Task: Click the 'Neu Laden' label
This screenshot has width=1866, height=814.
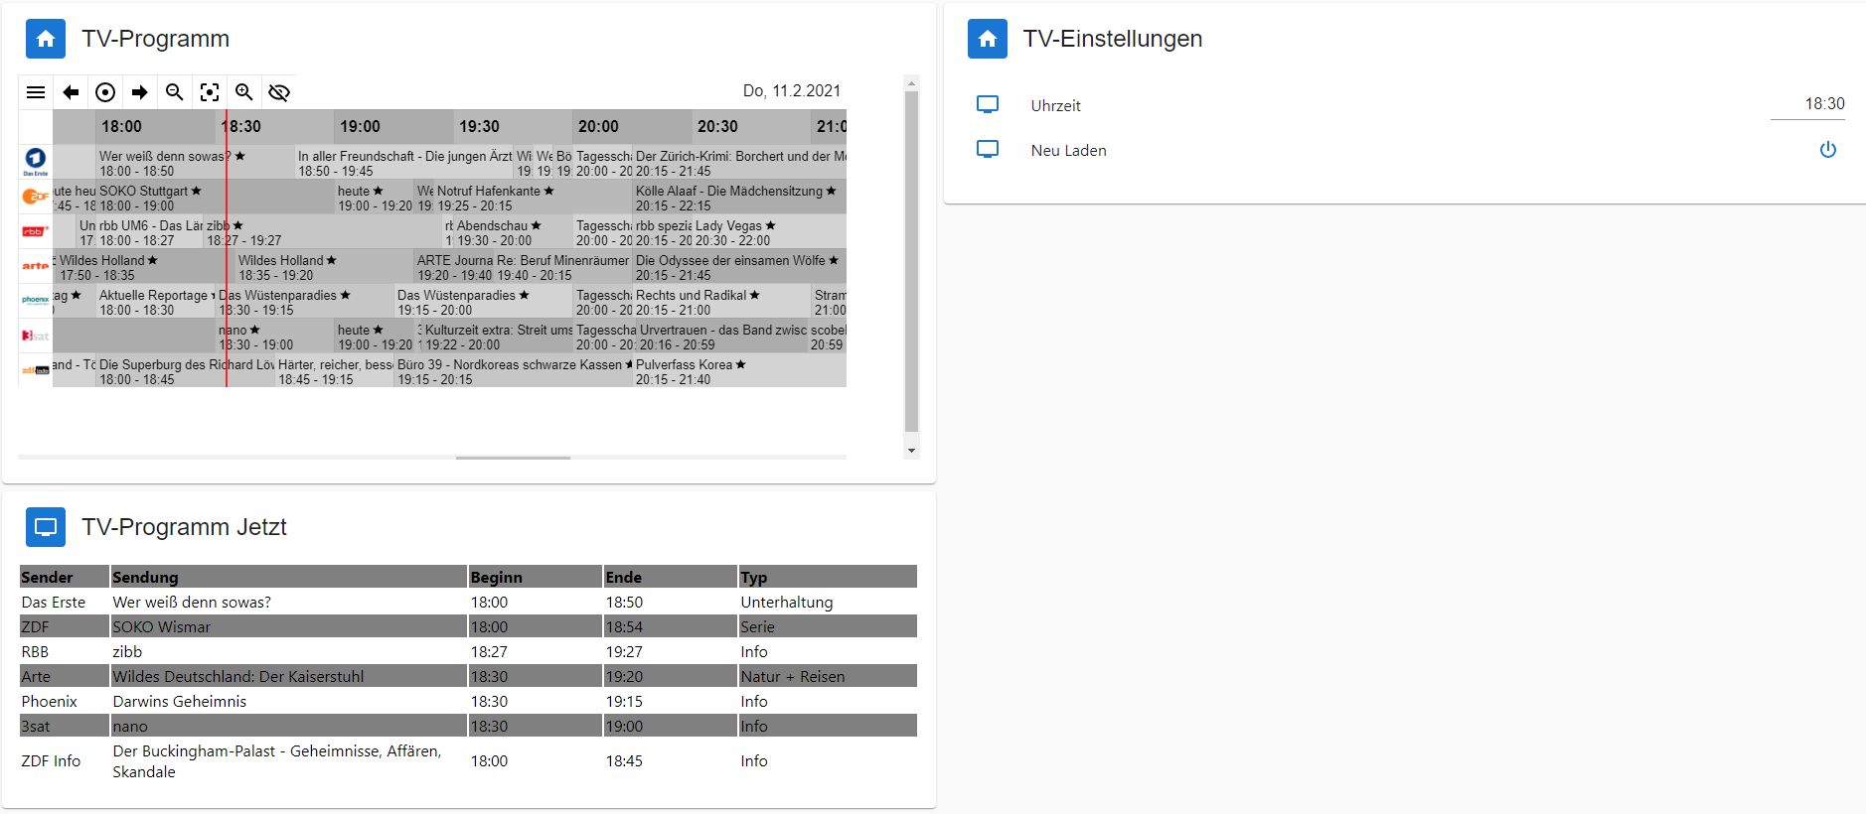Action: point(1069,150)
